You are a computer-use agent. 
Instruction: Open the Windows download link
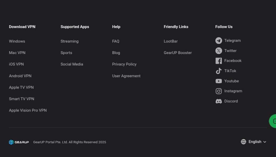click(17, 41)
